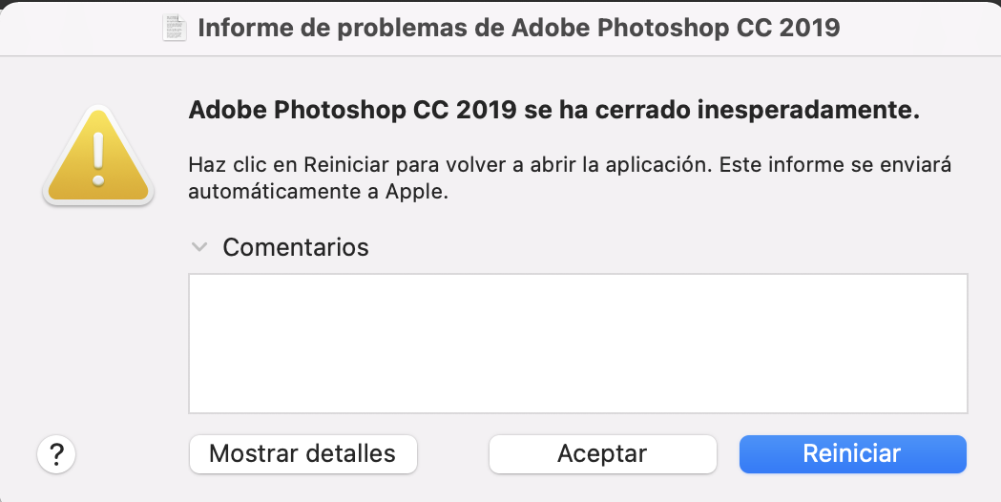Click "se ha cerrado inesperadamente" in the heading
This screenshot has width=1001, height=502.
point(722,111)
